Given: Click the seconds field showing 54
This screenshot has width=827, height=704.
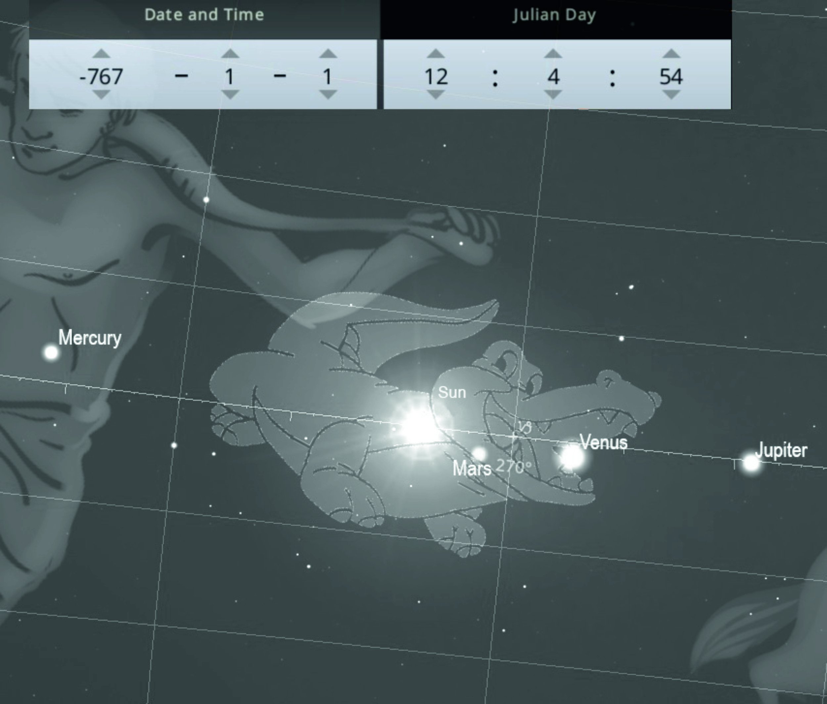Looking at the screenshot, I should [671, 76].
